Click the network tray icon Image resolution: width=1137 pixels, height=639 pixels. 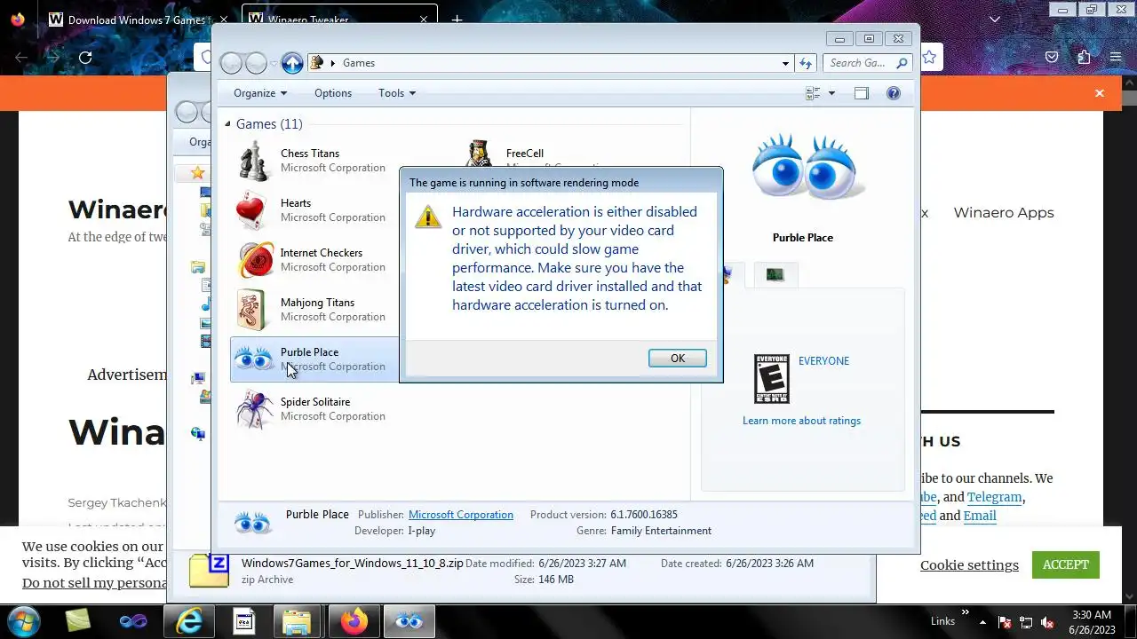[1026, 622]
